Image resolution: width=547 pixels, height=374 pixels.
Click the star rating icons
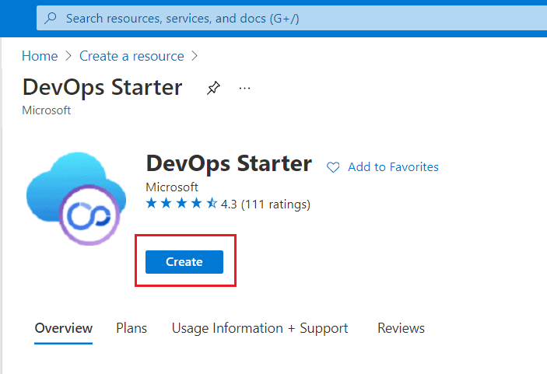click(x=181, y=203)
